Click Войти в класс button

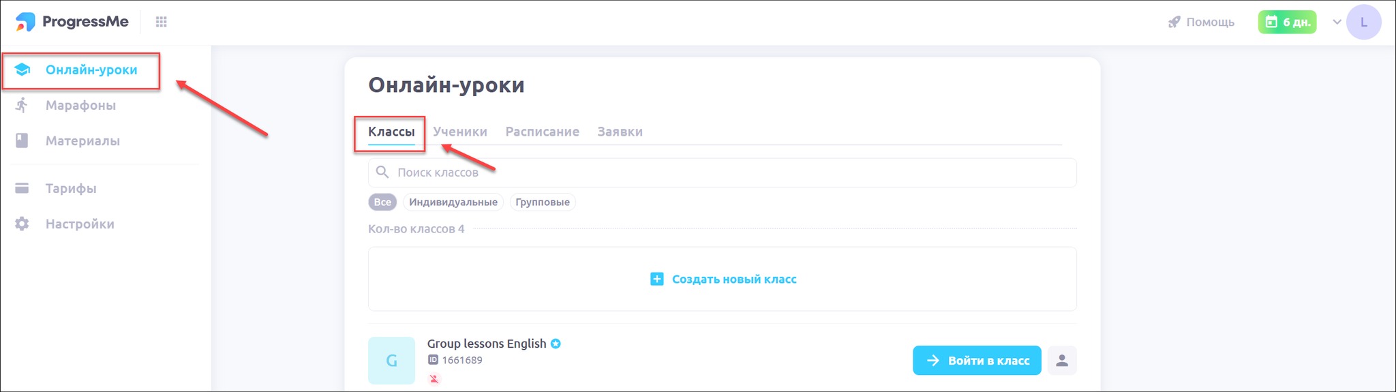[976, 361]
